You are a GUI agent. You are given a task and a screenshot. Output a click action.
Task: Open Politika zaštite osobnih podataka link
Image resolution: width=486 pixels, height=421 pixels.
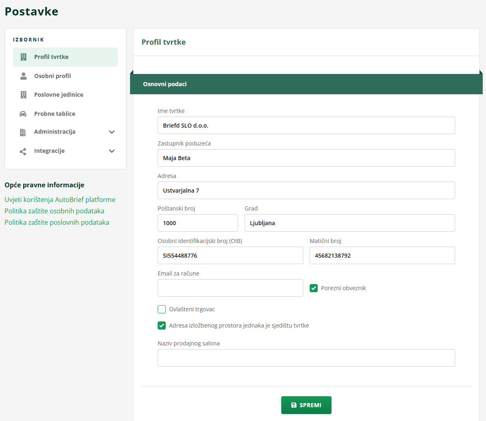coord(54,211)
